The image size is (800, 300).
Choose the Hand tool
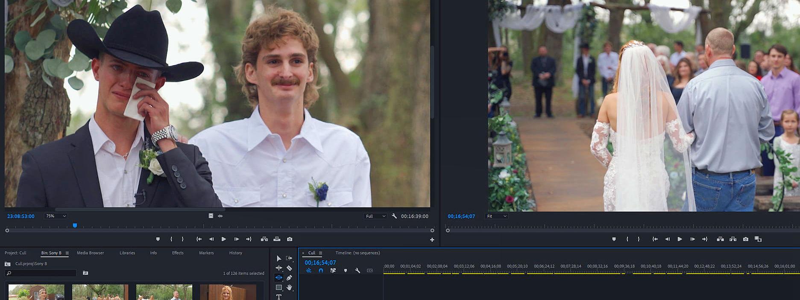(x=289, y=288)
